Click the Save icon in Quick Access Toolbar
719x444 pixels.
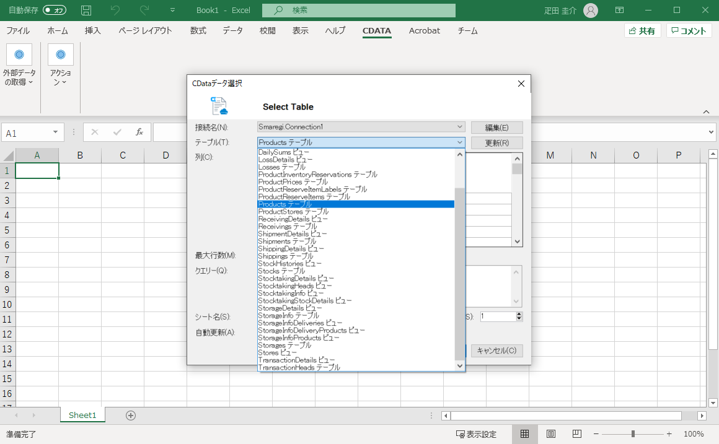pos(86,10)
